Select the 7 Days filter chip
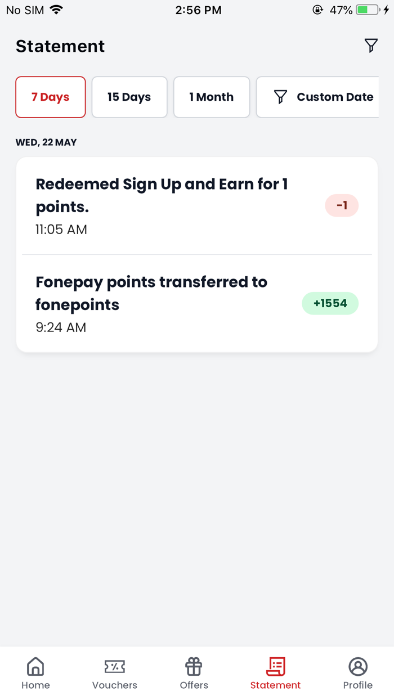Screen dimensions: 394x700 point(50,97)
